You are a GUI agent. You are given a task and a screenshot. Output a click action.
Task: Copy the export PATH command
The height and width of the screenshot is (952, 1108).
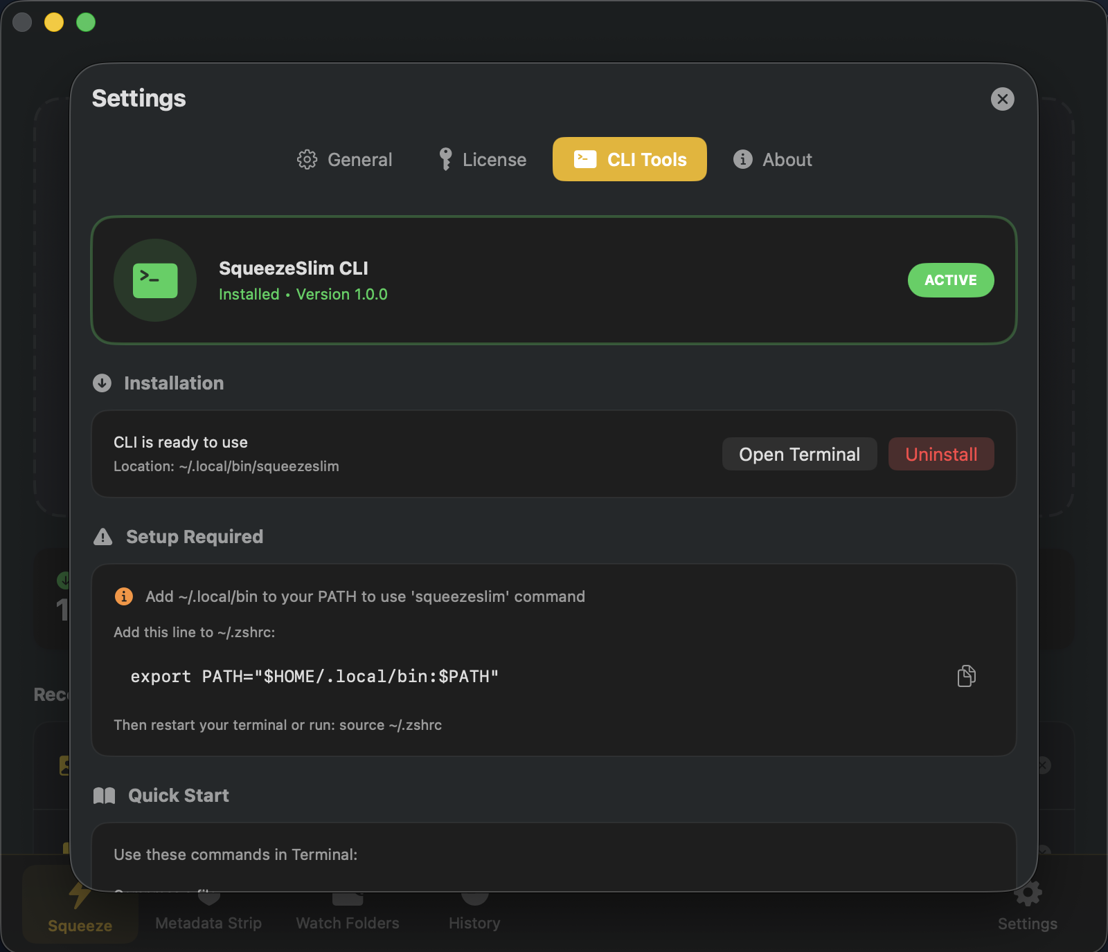[x=966, y=676]
